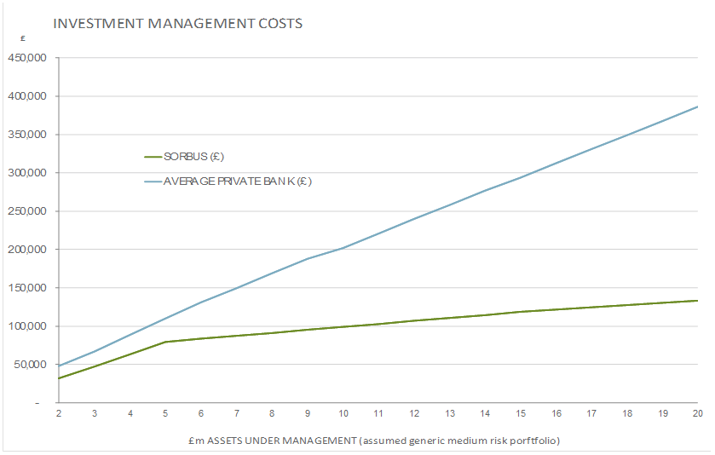Click the green SORBUS line's bend at 5
Viewport: 715px width, 455px height.
pos(165,342)
